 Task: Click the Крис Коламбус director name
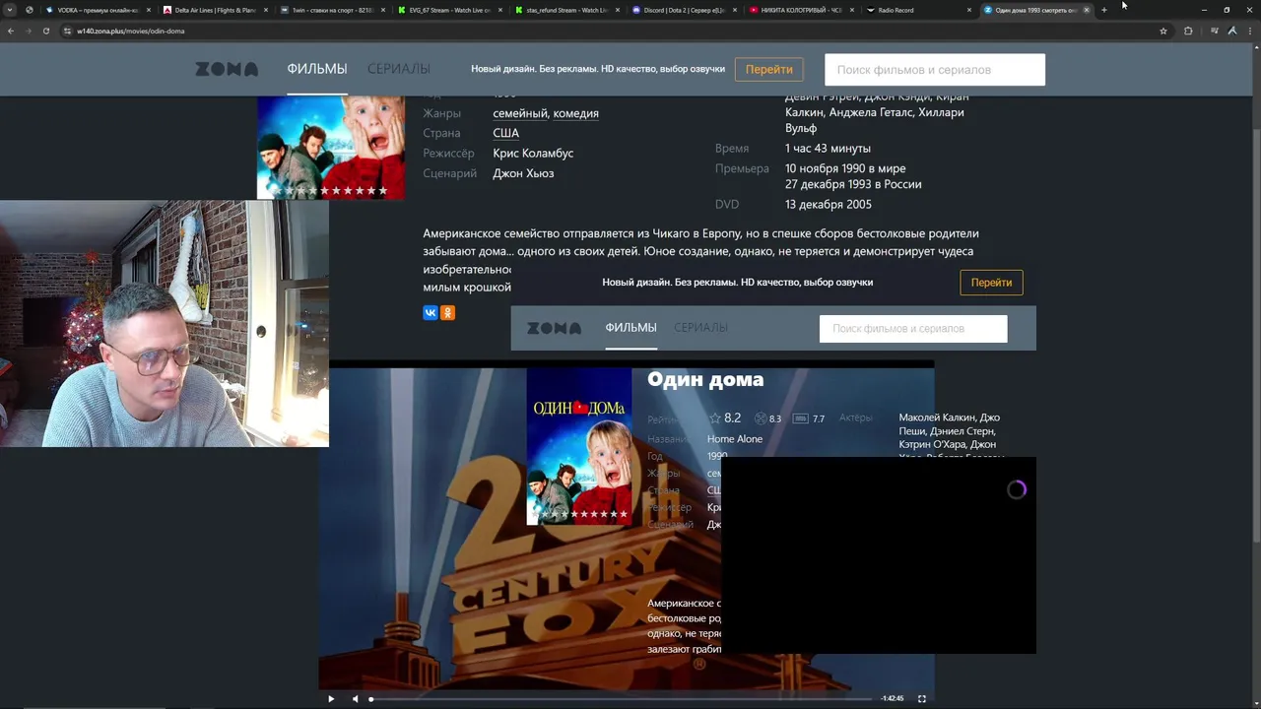(533, 153)
